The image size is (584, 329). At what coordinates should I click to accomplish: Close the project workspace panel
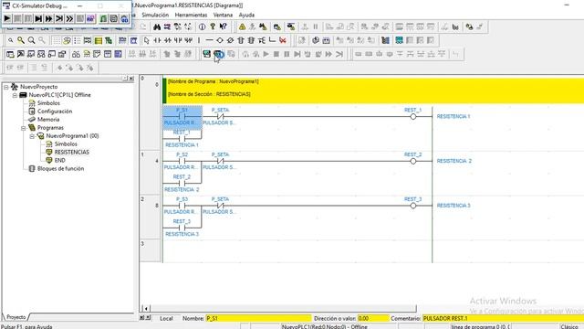tap(131, 79)
